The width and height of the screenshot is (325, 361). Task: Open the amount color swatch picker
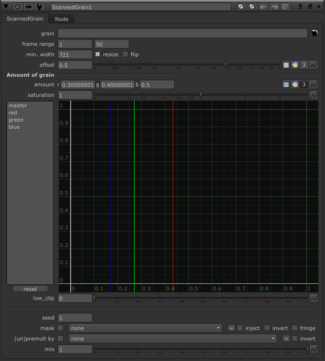(286, 84)
